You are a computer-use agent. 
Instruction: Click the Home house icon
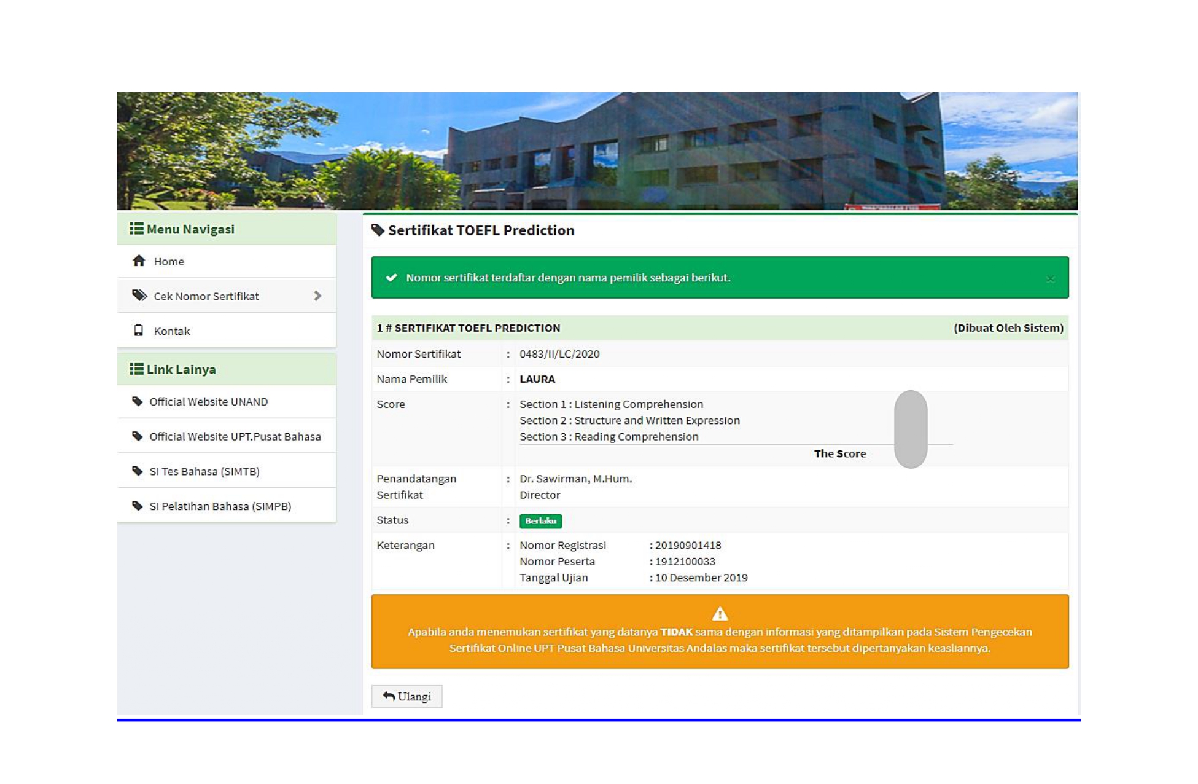(139, 261)
